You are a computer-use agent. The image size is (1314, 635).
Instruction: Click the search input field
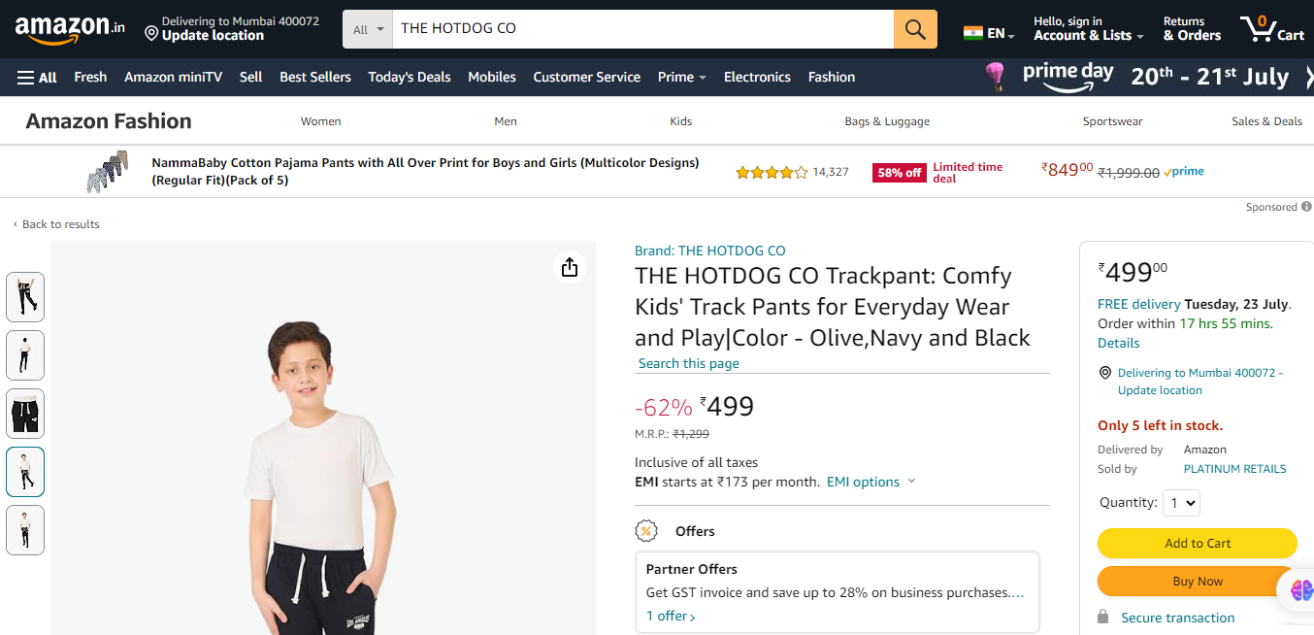click(x=641, y=29)
